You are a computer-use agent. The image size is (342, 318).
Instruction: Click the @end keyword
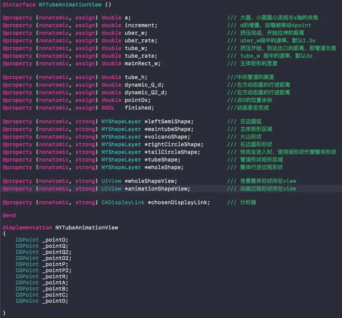pos(9,216)
